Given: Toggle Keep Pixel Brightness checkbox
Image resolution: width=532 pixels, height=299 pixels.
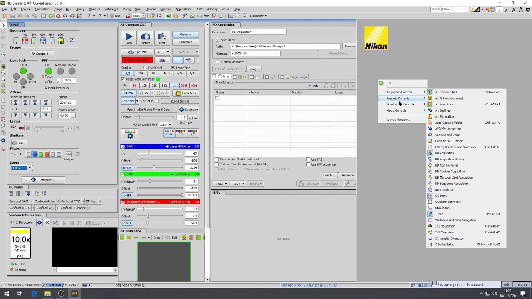Looking at the screenshot, I should pos(123,79).
